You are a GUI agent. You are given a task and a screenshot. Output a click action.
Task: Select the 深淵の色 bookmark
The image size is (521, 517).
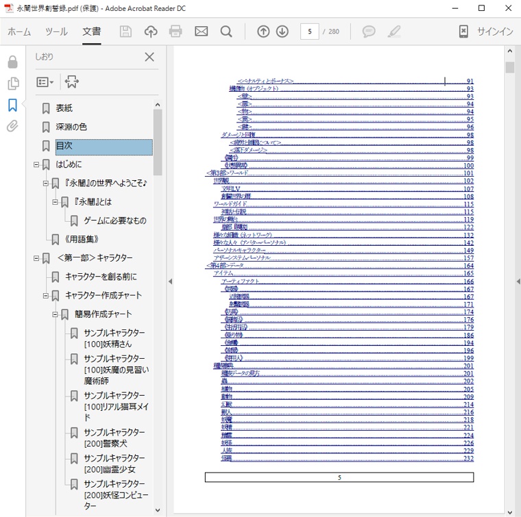[71, 127]
